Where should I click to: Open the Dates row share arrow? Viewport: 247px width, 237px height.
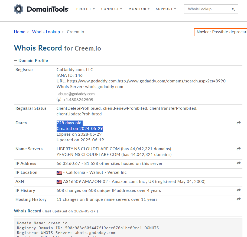click(x=239, y=123)
